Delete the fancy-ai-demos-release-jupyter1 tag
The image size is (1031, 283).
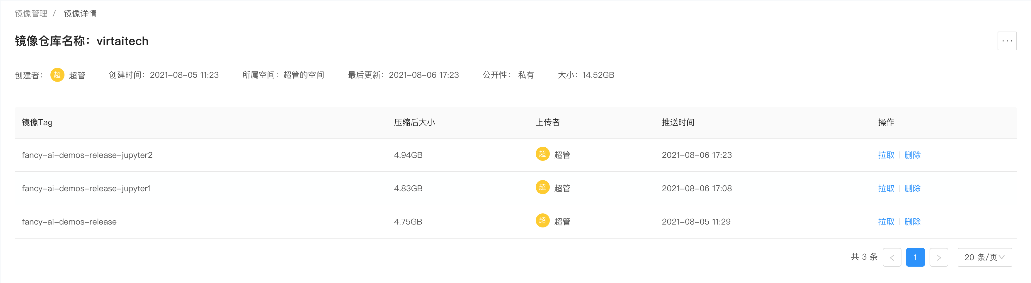(x=912, y=188)
